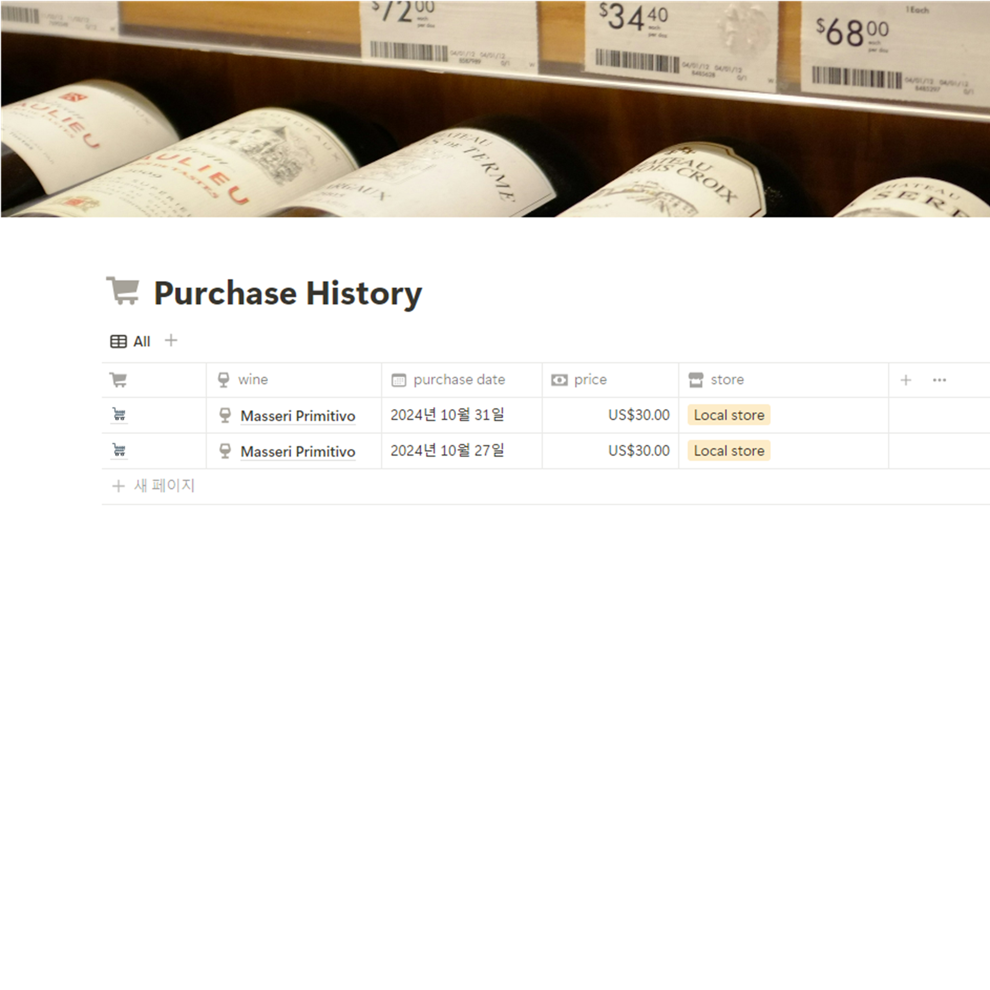
Task: Open the Masseri Primitivo link for October 31
Action: coord(298,416)
